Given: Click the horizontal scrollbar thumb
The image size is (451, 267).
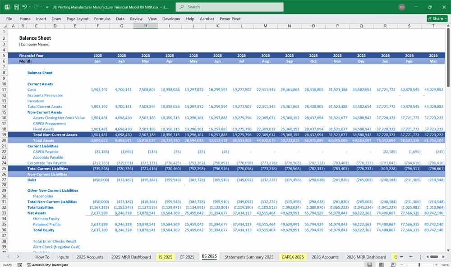Looking at the screenshot, I should (x=434, y=257).
